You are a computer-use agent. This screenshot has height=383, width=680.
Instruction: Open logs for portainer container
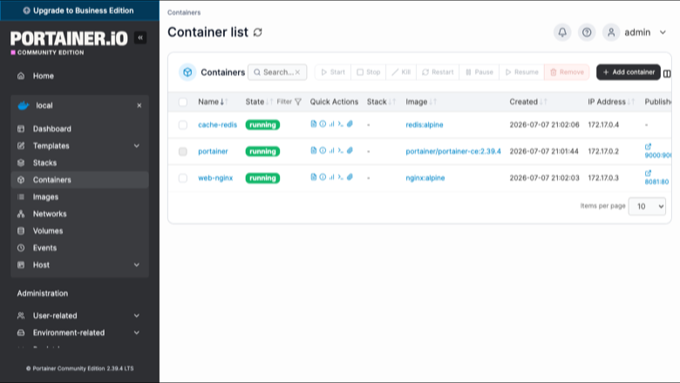point(314,151)
